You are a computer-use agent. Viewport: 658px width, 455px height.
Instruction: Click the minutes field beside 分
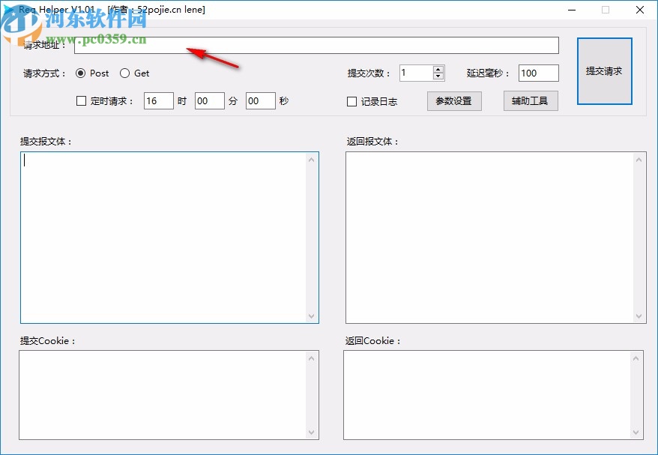point(209,100)
